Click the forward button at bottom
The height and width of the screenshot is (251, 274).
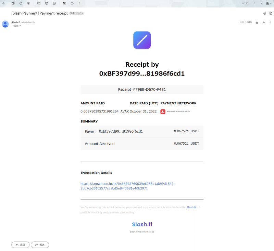click(40, 245)
